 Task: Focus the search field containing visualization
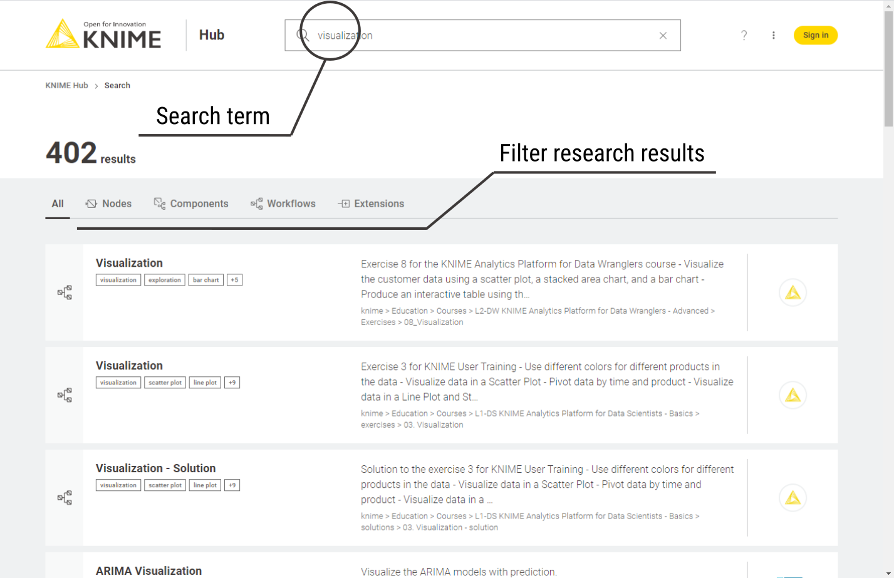[x=482, y=35]
